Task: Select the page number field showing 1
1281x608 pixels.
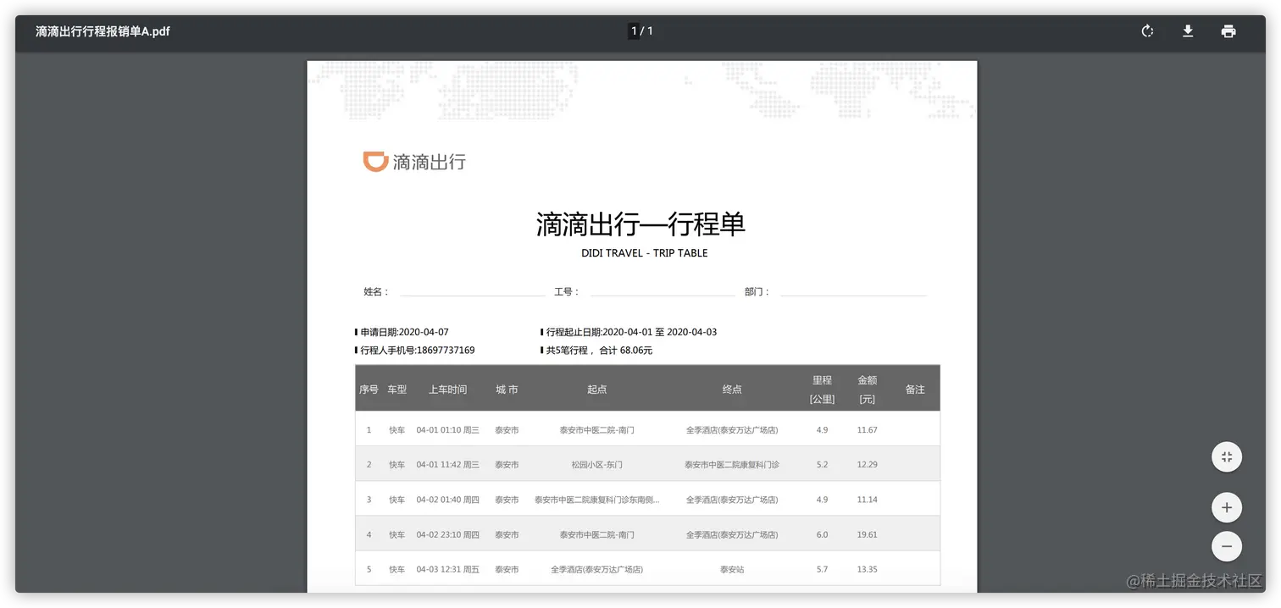Action: point(634,31)
